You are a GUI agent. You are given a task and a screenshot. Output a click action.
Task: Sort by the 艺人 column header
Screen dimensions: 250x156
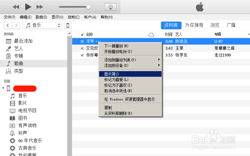tap(179, 34)
